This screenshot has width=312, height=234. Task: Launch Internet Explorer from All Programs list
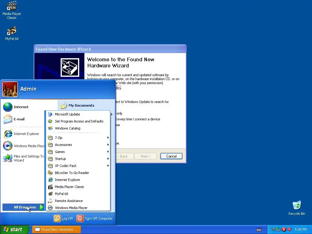[x=78, y=180]
